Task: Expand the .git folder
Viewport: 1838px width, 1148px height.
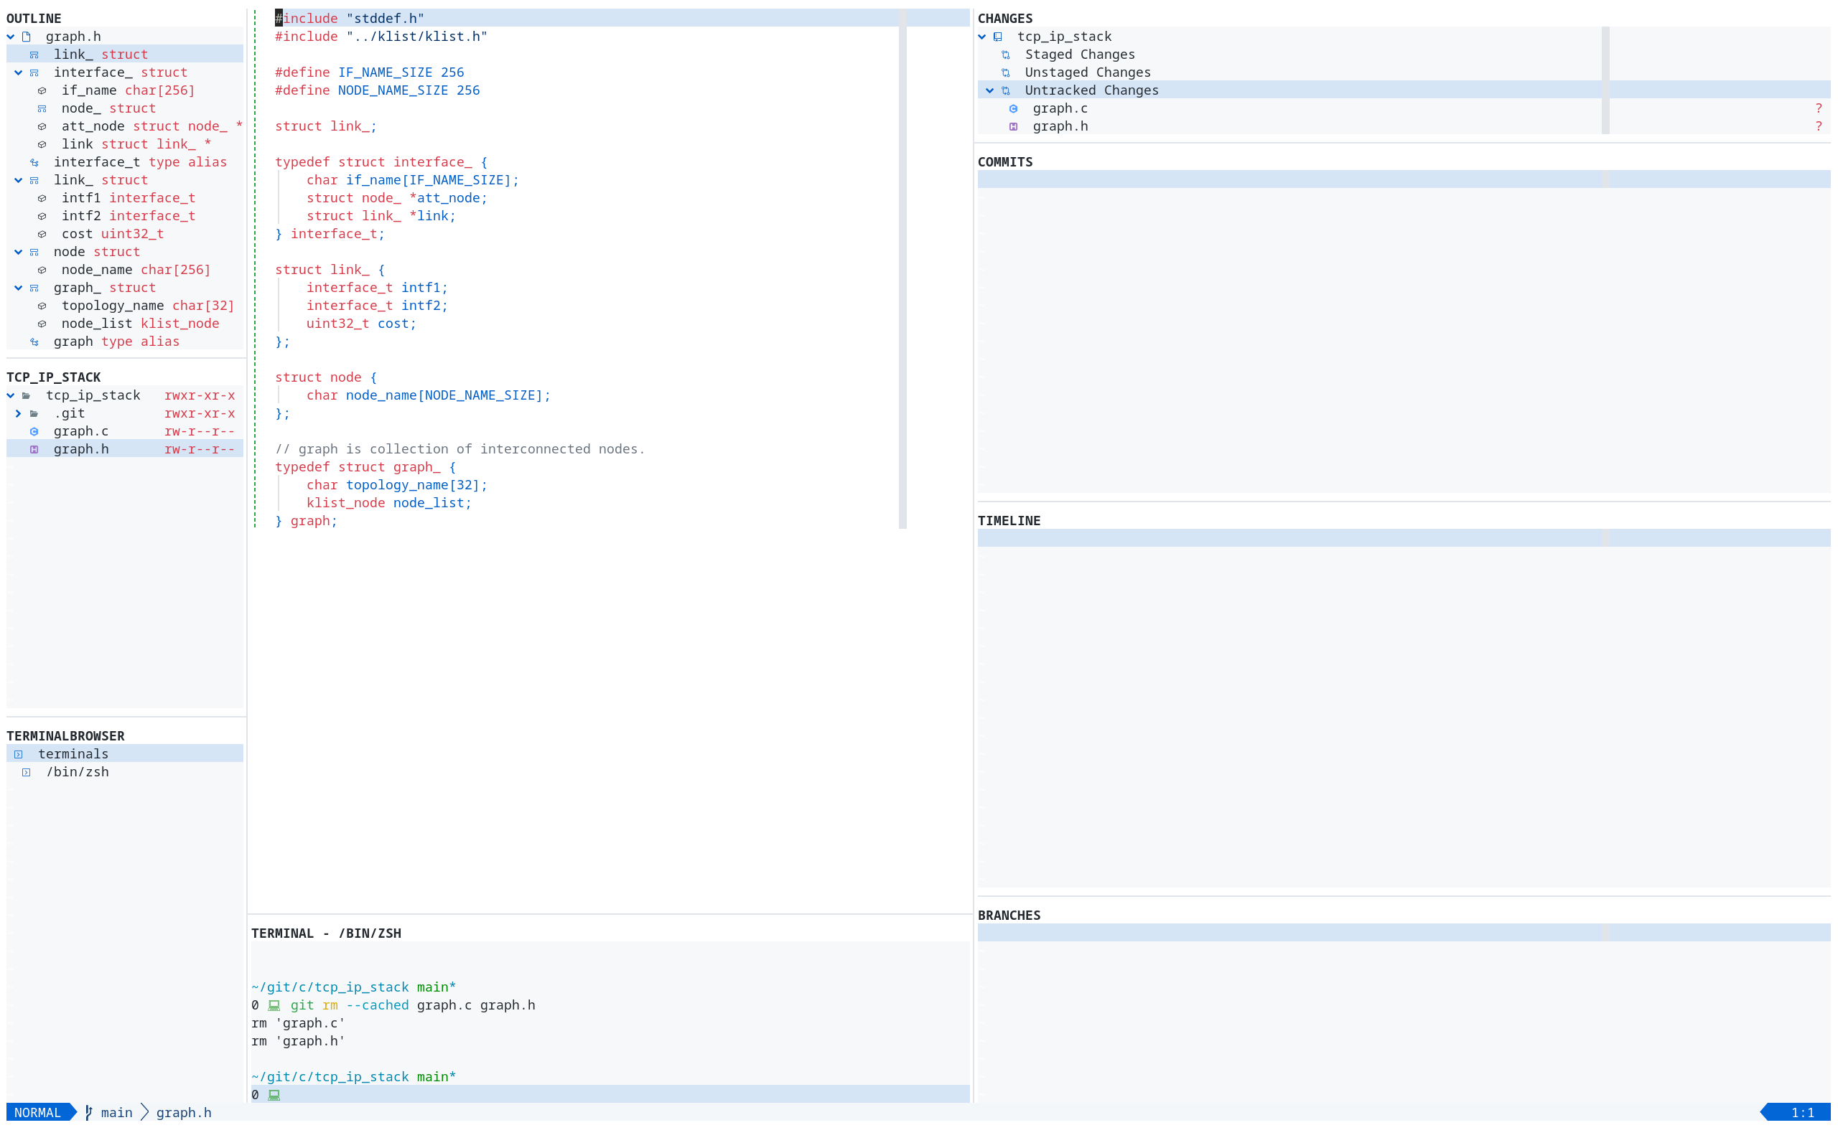Action: click(17, 413)
